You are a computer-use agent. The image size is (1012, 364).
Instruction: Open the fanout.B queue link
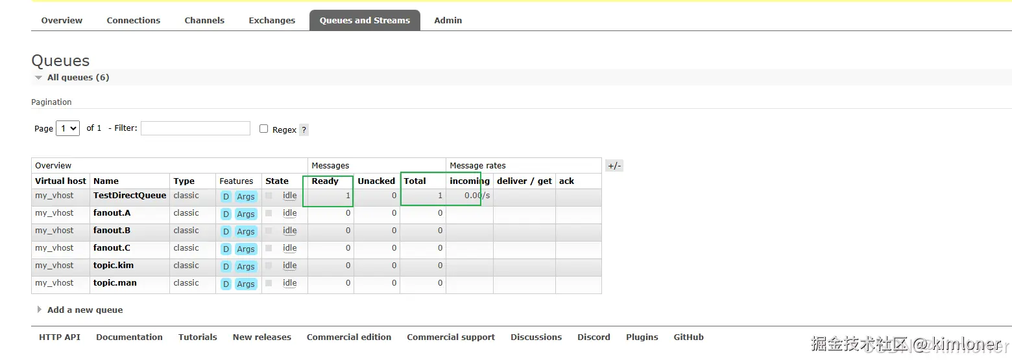pos(112,230)
